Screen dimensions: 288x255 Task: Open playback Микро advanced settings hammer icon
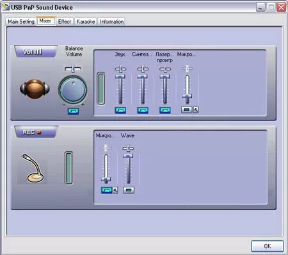pyautogui.click(x=196, y=110)
